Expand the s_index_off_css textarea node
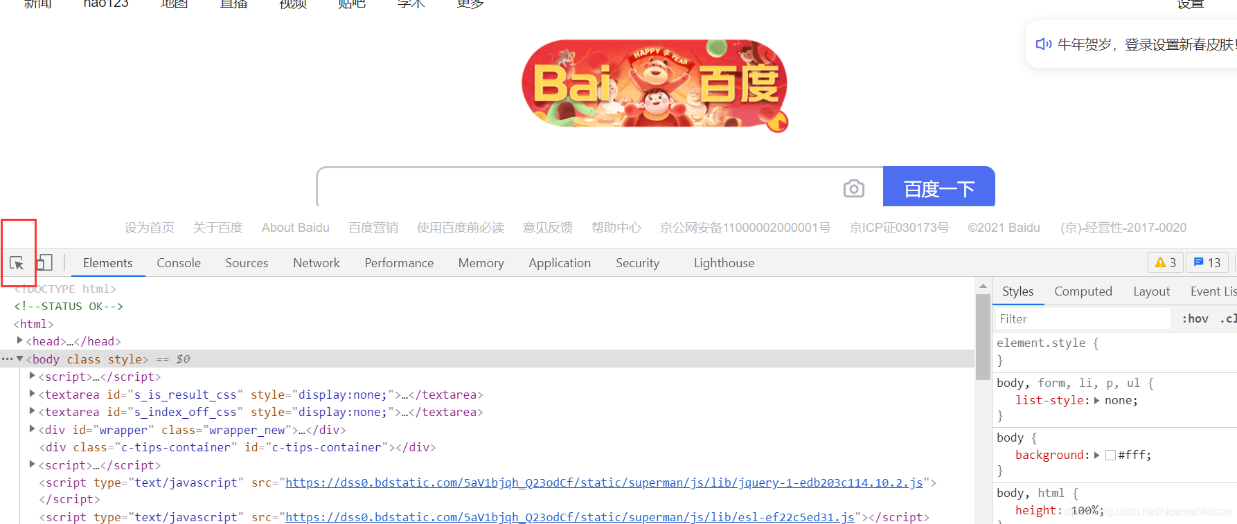The image size is (1237, 524). pyautogui.click(x=32, y=411)
